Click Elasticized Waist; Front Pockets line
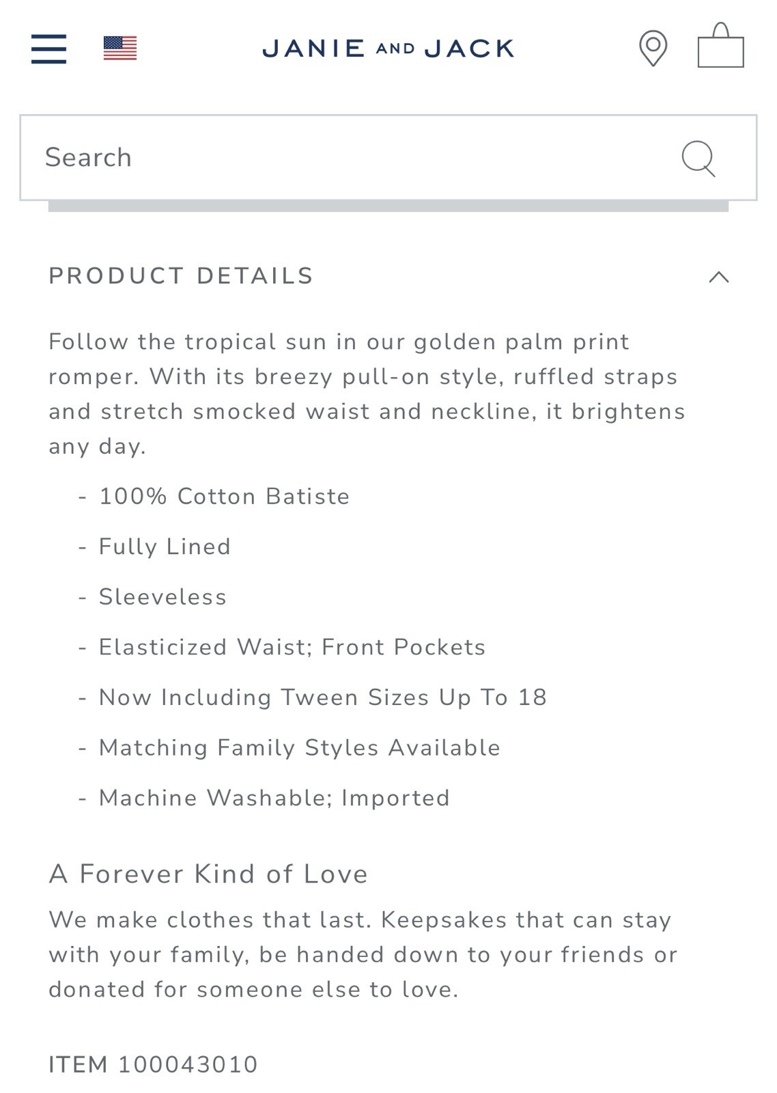The height and width of the screenshot is (1093, 777). 292,647
